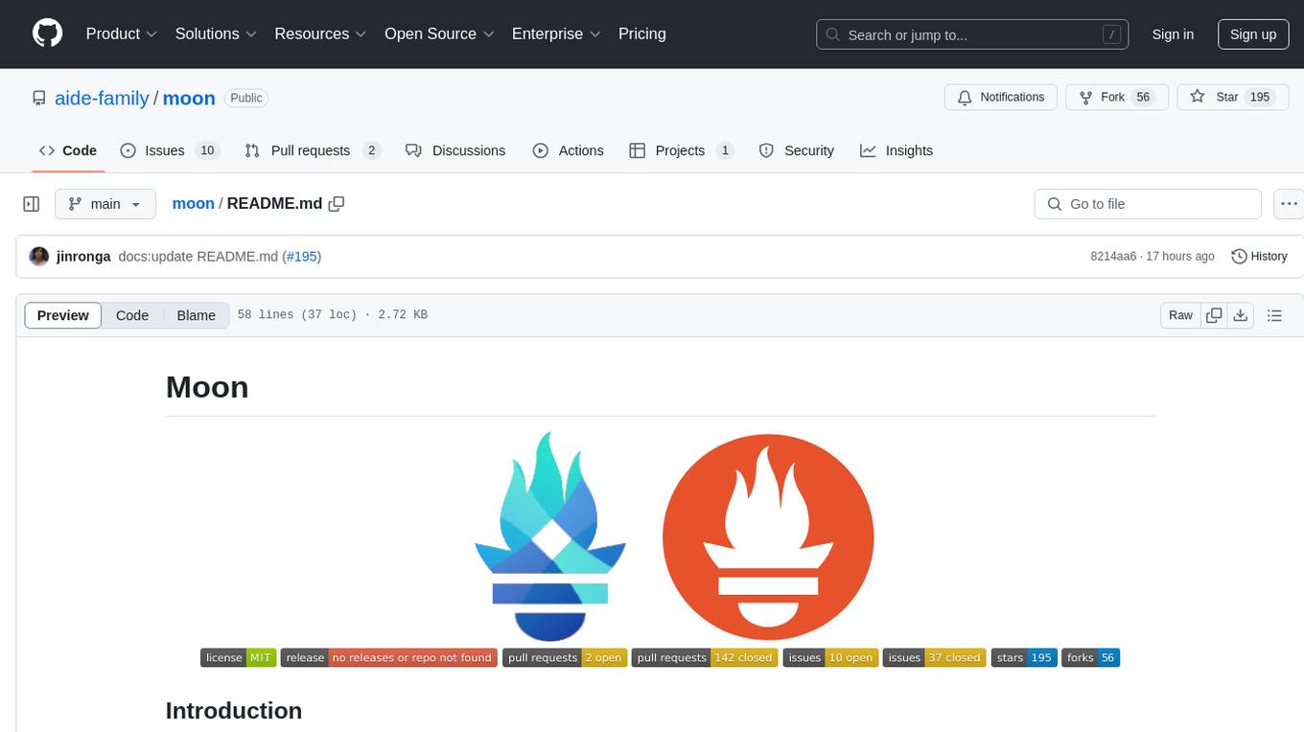Switch to the Code tab
The width and height of the screenshot is (1304, 732).
(68, 150)
